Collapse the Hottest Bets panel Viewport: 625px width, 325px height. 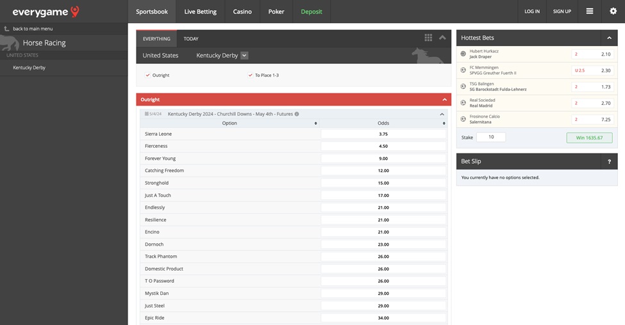coord(608,38)
